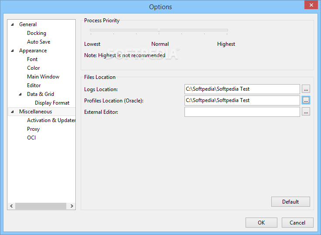
Task: Open the Font options
Action: click(x=32, y=59)
